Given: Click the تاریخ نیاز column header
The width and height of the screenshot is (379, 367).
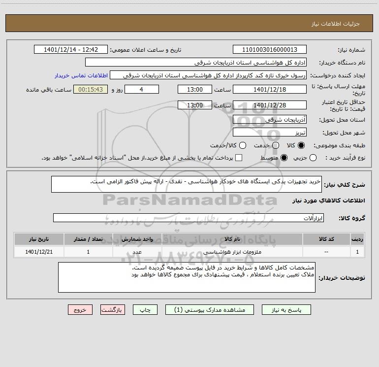Looking at the screenshot, I should (x=39, y=239).
